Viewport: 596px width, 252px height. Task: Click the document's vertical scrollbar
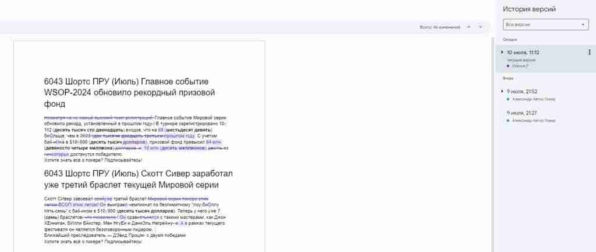tap(492, 144)
